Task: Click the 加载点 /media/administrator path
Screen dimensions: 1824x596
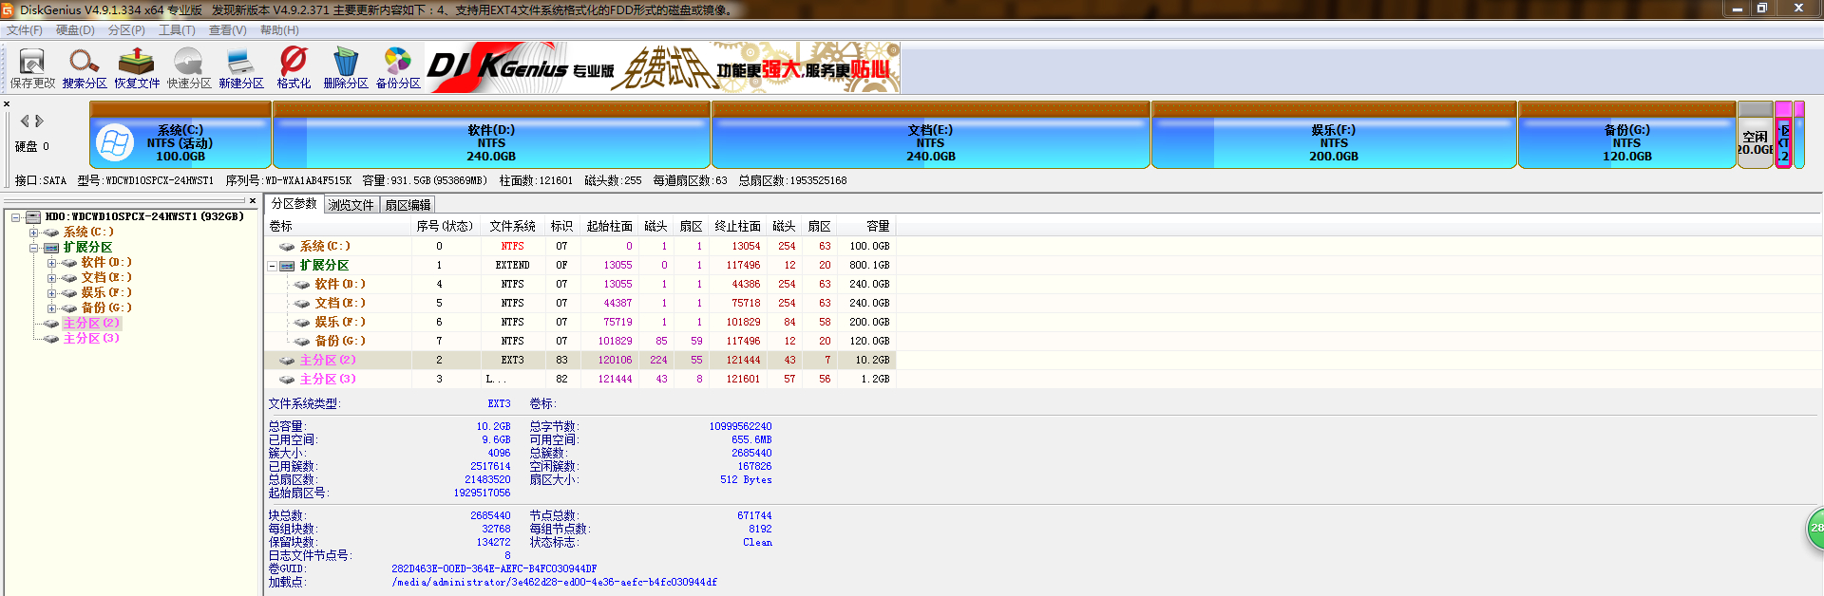Action: [x=554, y=583]
